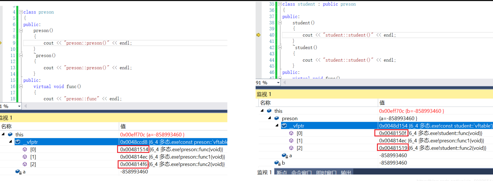
Task: Click the member icon of 'a' in student pane watch
Action: pos(285,155)
